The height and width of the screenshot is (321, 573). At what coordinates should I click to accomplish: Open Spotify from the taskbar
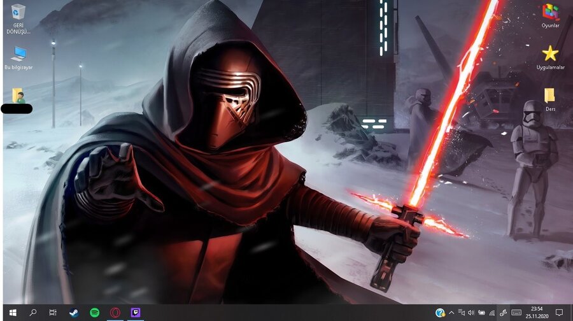95,313
